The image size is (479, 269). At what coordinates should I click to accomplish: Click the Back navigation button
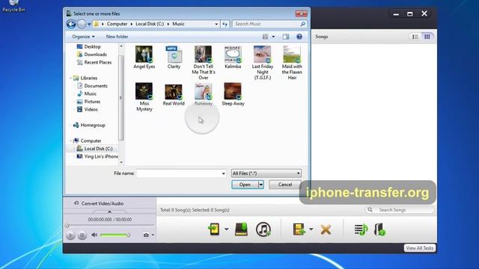pos(71,24)
